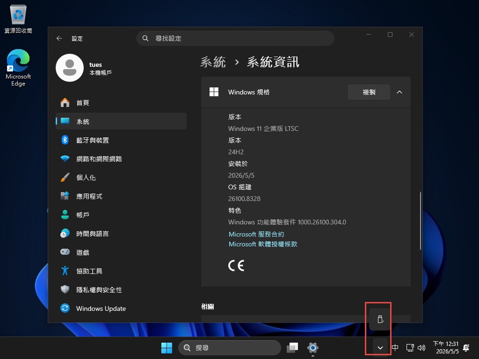Open 首頁 home page in the sidebar
Screen dimensions: 479x359
pos(121,103)
